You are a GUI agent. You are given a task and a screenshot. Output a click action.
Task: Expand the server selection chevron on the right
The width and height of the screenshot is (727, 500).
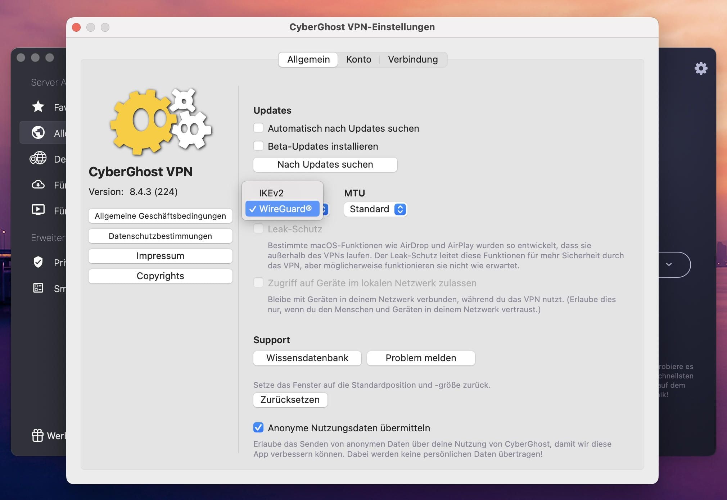(x=669, y=264)
